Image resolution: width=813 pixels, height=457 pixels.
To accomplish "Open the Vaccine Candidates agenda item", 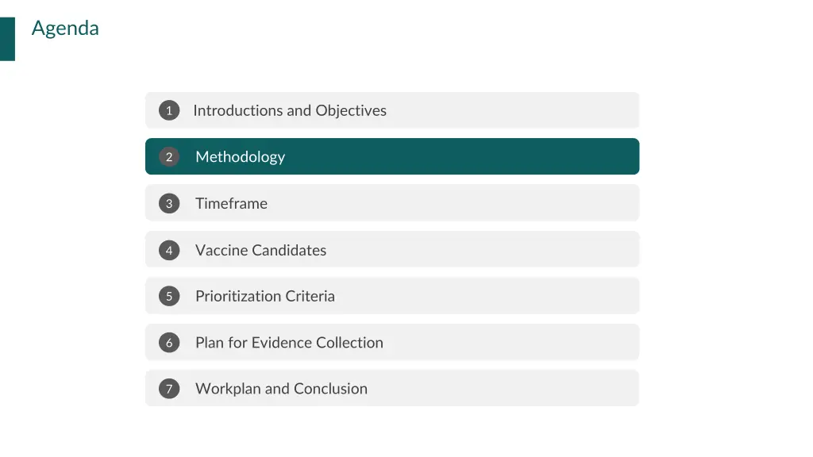I will click(x=392, y=250).
